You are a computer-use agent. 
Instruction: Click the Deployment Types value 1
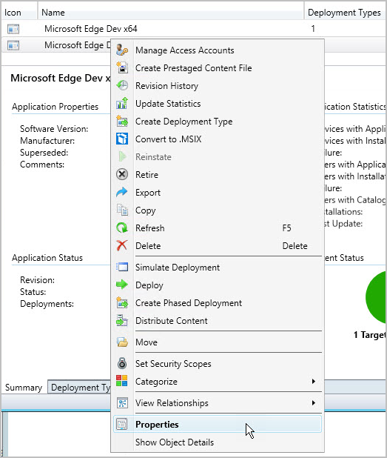[313, 29]
